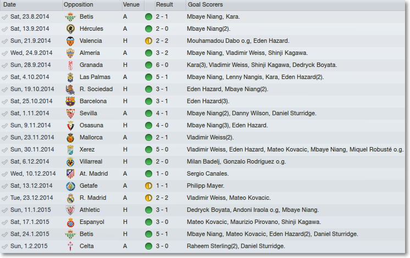
Task: Select the Espanyol badge icon
Action: (70, 222)
